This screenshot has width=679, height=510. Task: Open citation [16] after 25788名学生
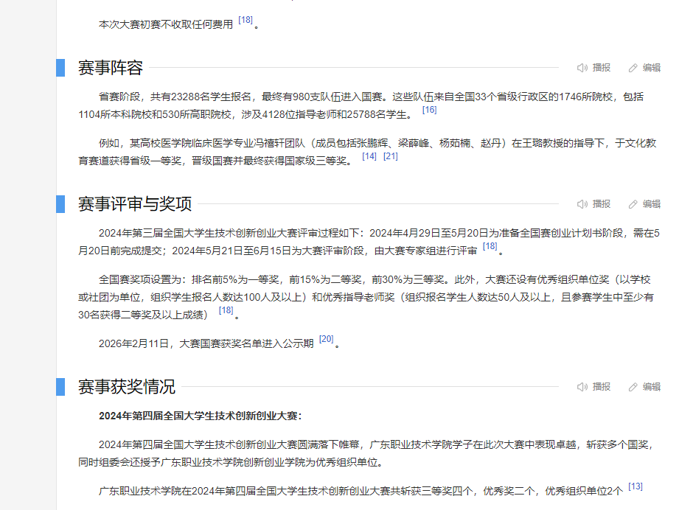point(429,110)
